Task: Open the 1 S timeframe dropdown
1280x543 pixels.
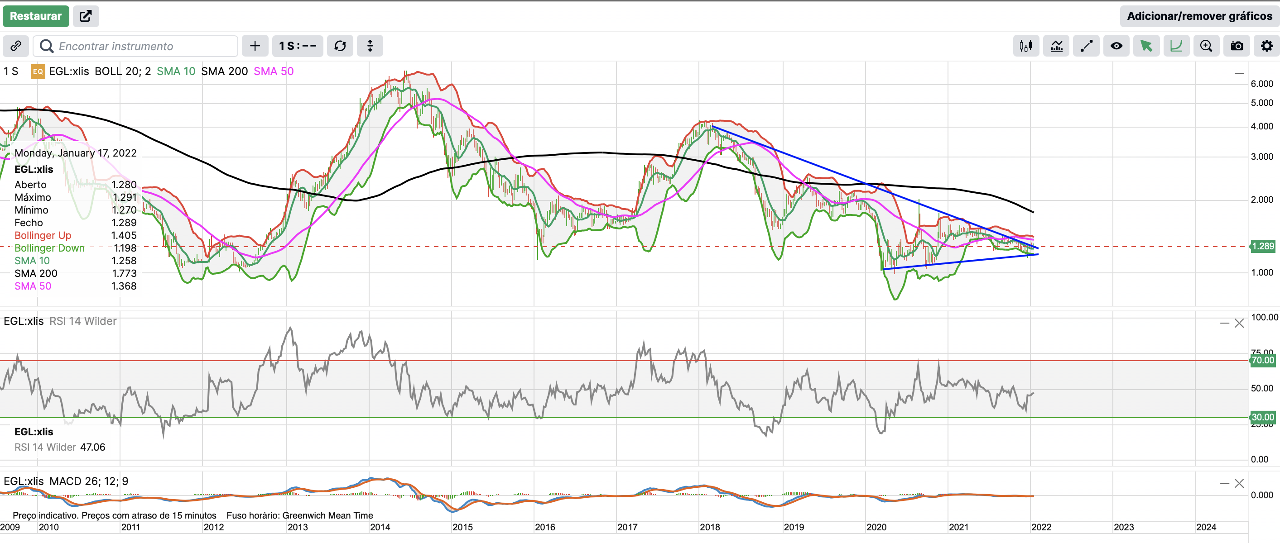Action: [297, 46]
